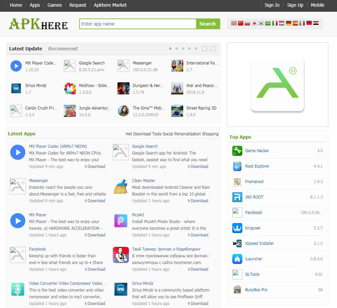The height and width of the screenshot is (308, 337).
Task: Open the Apkhere Market menu item
Action: click(x=110, y=5)
